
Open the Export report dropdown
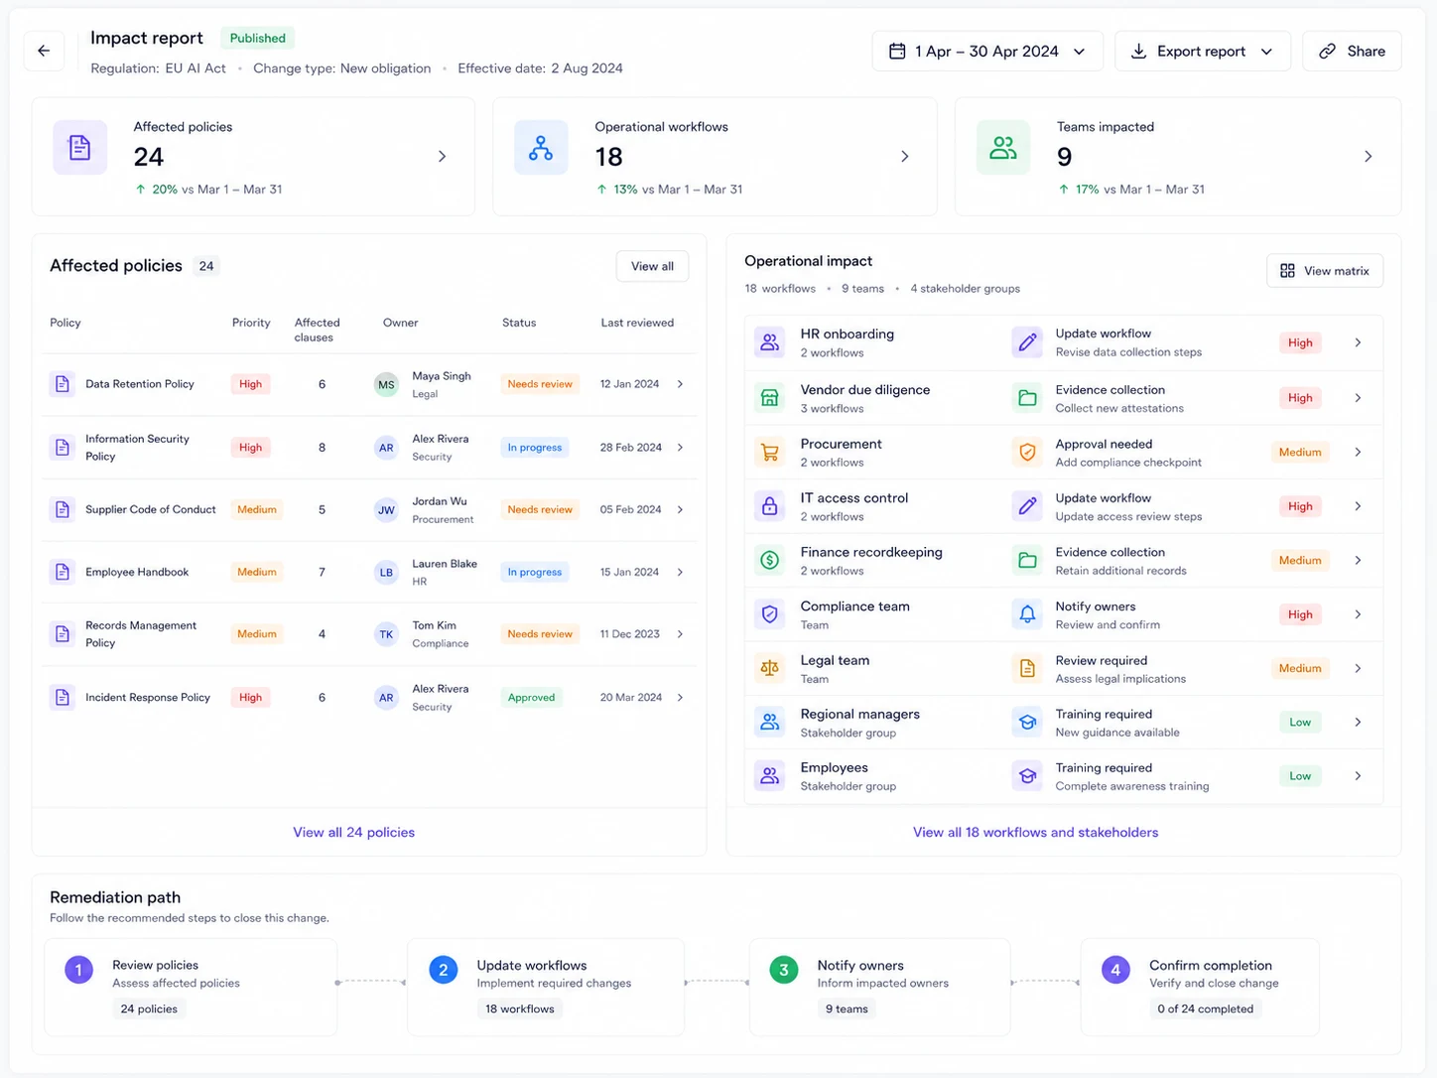pos(1202,51)
